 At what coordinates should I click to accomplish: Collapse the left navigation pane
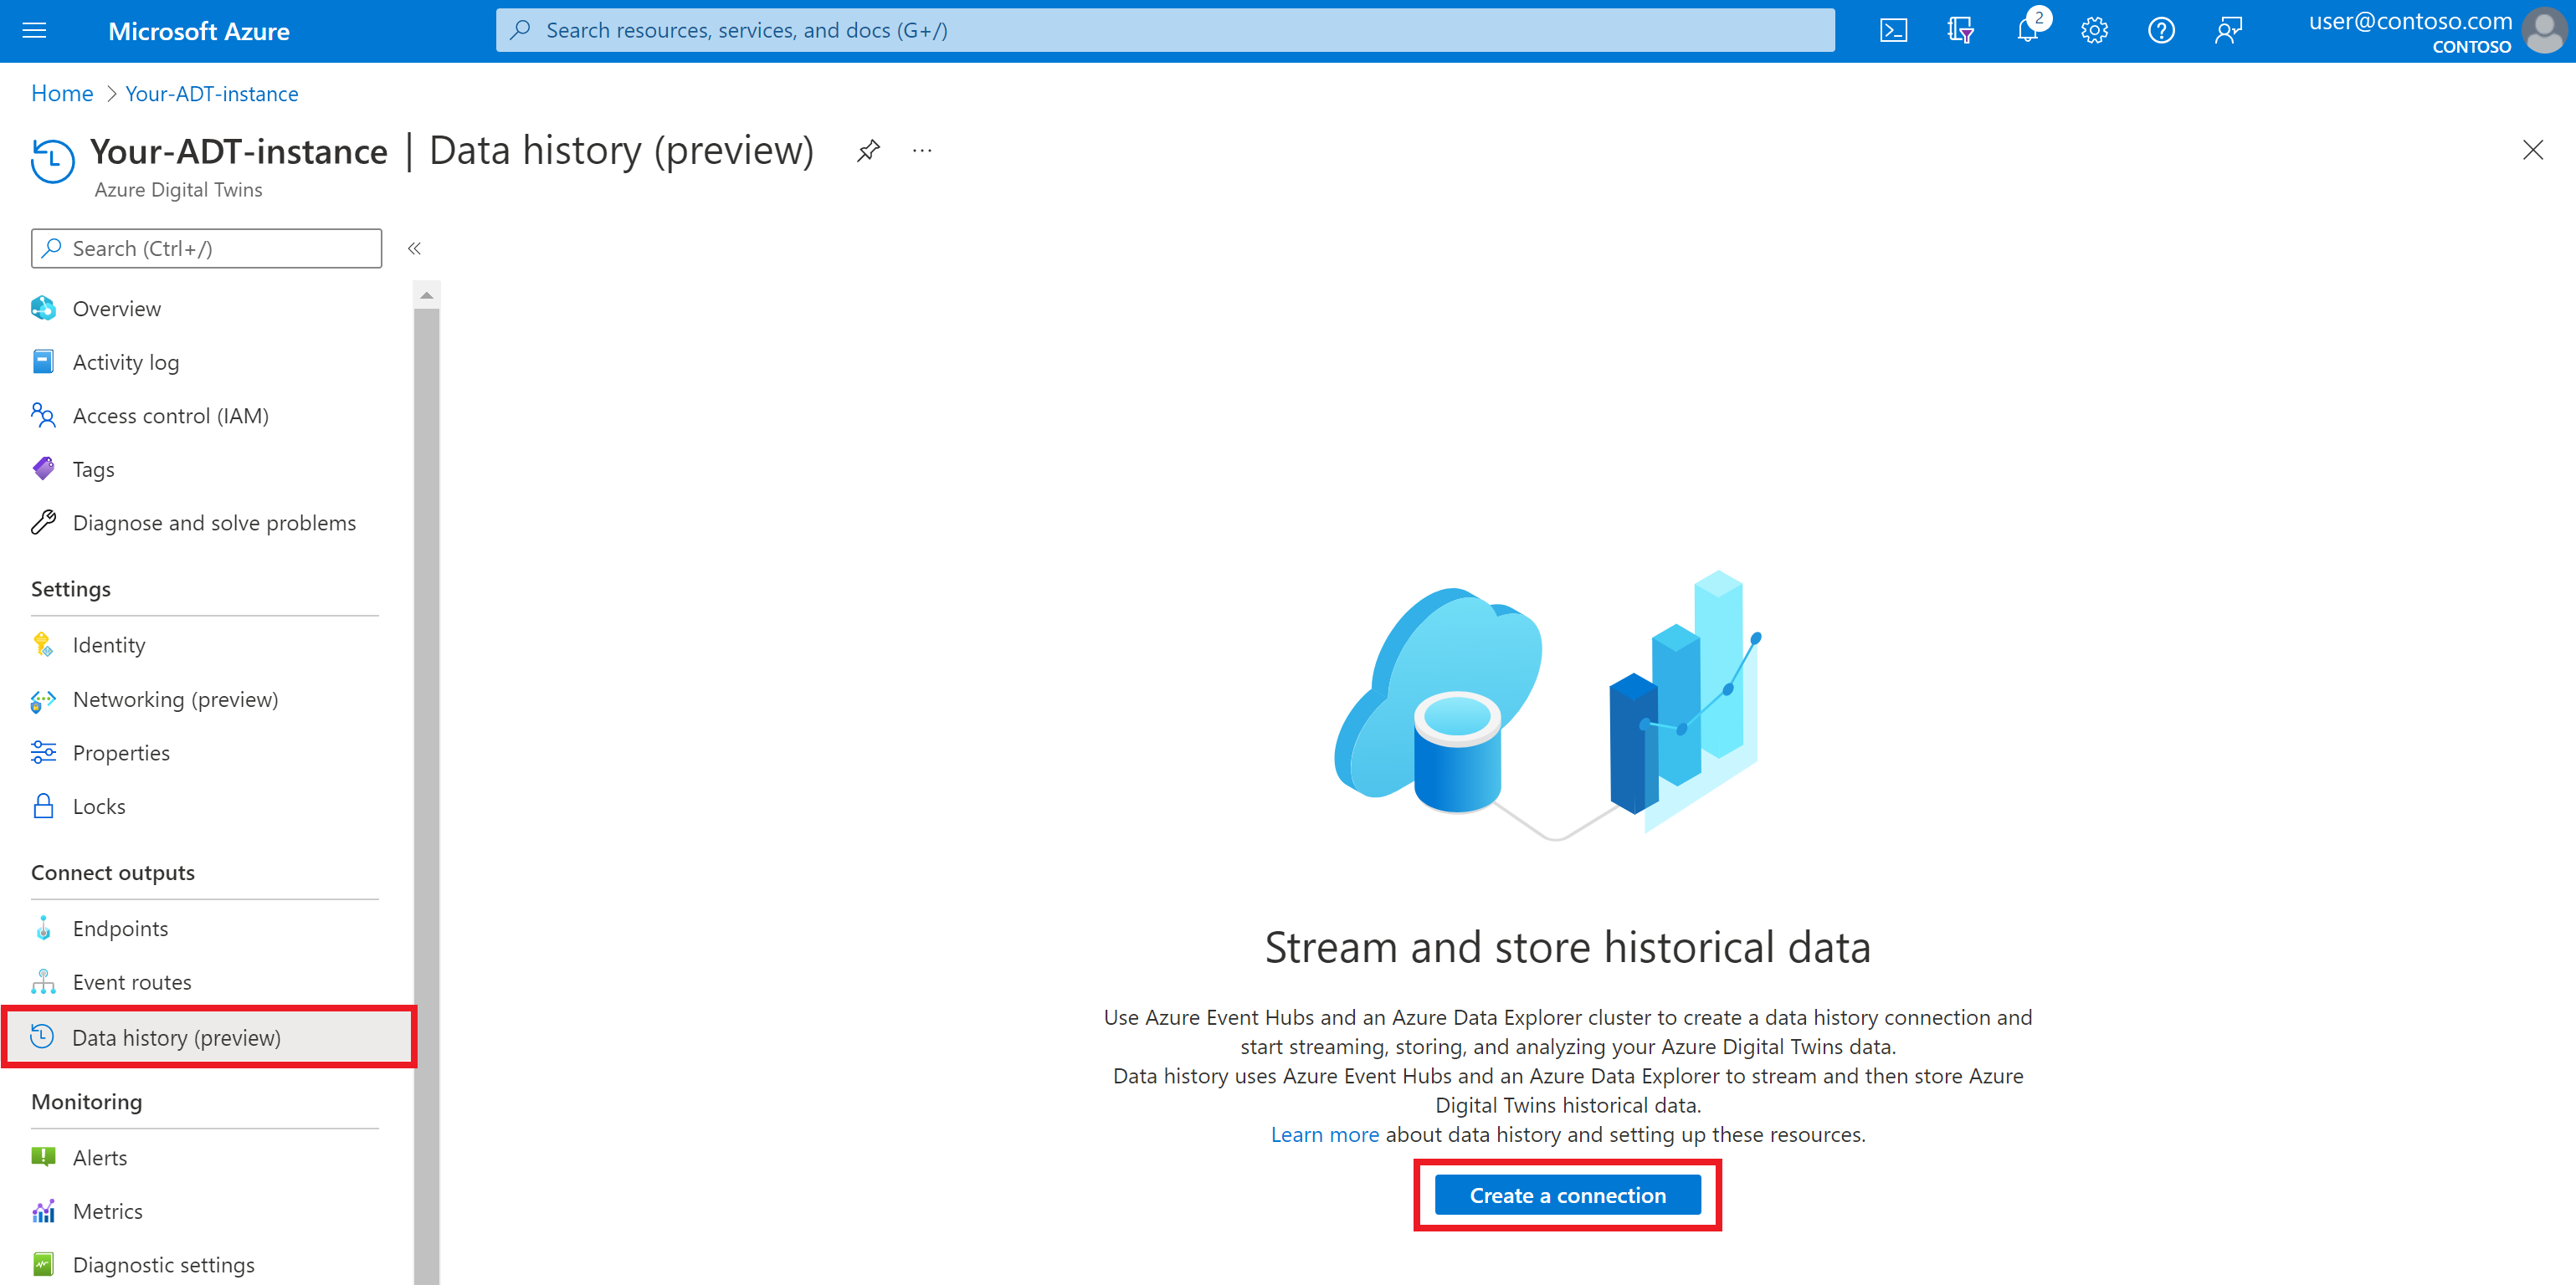[x=414, y=248]
